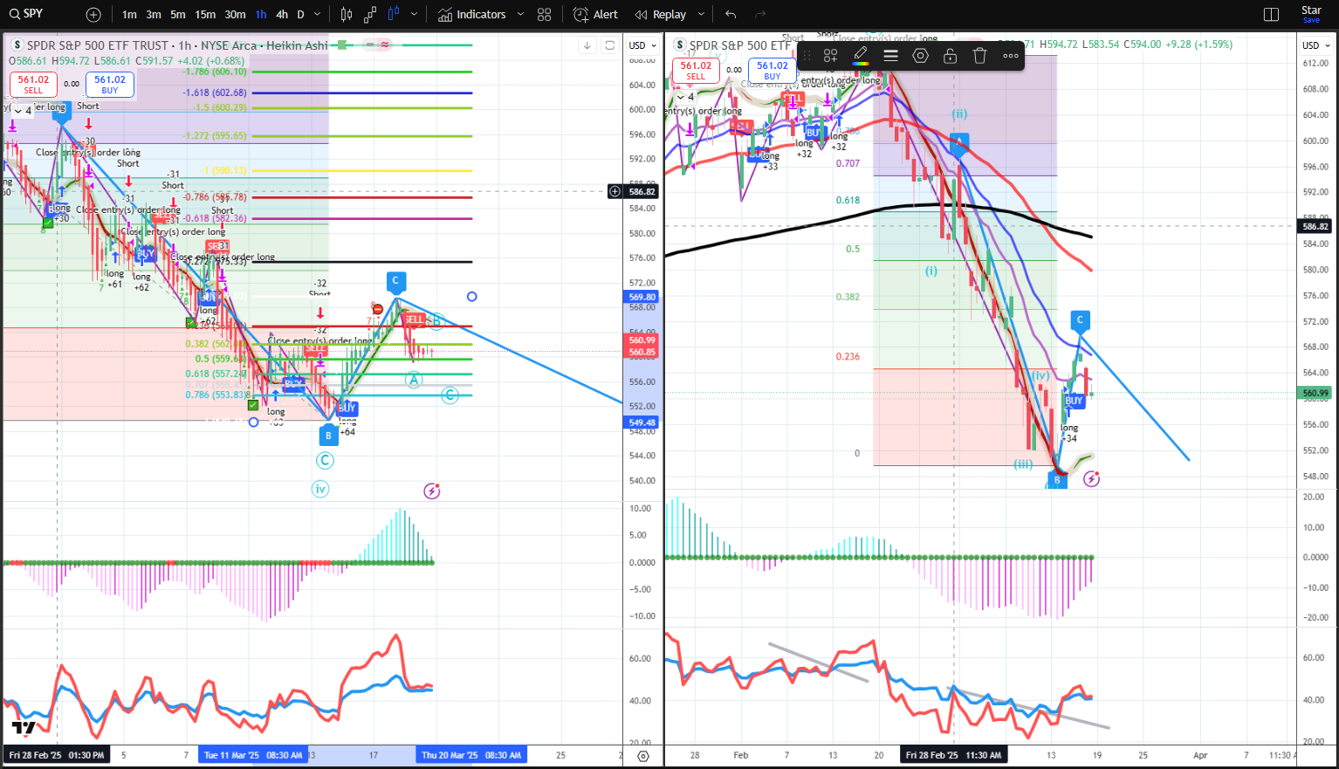Create an Alert
This screenshot has width=1339, height=769.
[596, 15]
